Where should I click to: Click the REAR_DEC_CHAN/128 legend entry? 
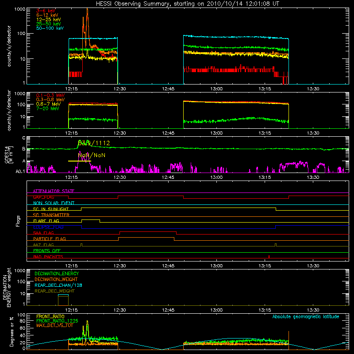(x=58, y=285)
